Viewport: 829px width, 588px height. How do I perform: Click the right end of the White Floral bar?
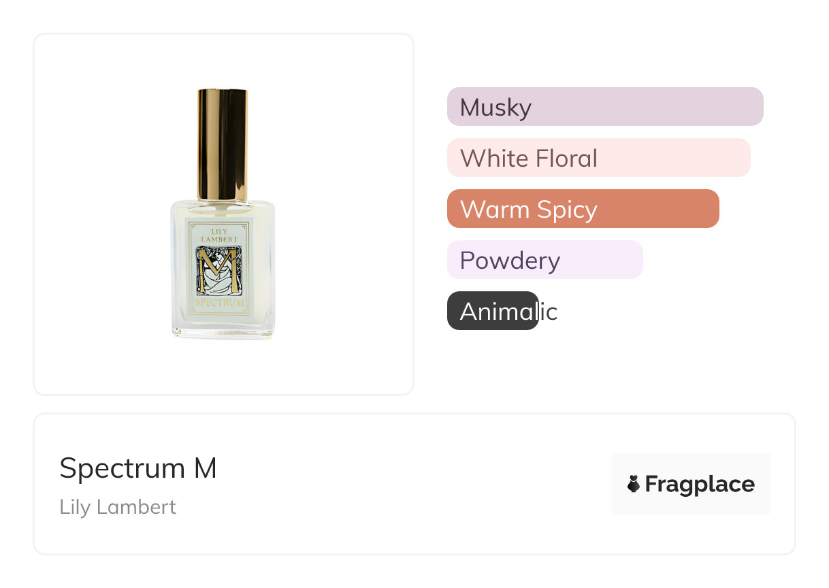[739, 158]
